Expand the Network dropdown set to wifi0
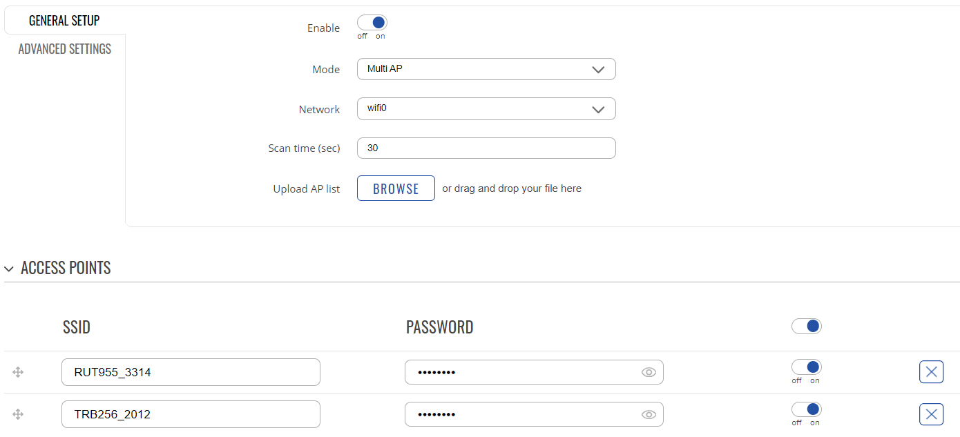This screenshot has width=960, height=437. (486, 109)
